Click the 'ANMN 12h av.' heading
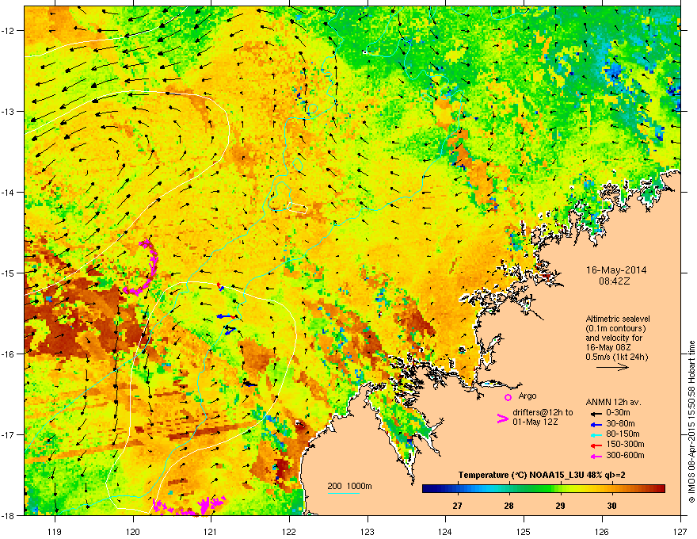697x539 pixels. [x=613, y=402]
